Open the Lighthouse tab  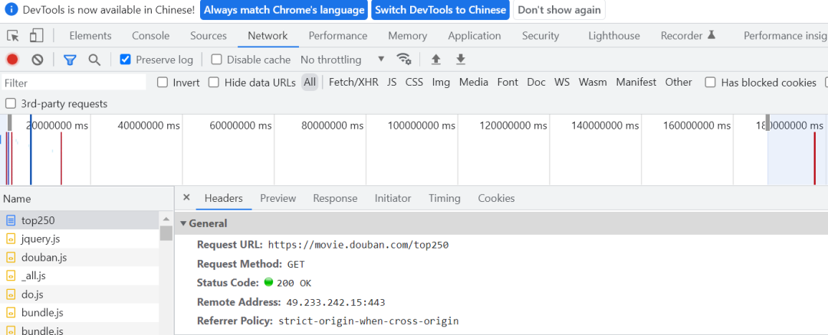click(614, 36)
